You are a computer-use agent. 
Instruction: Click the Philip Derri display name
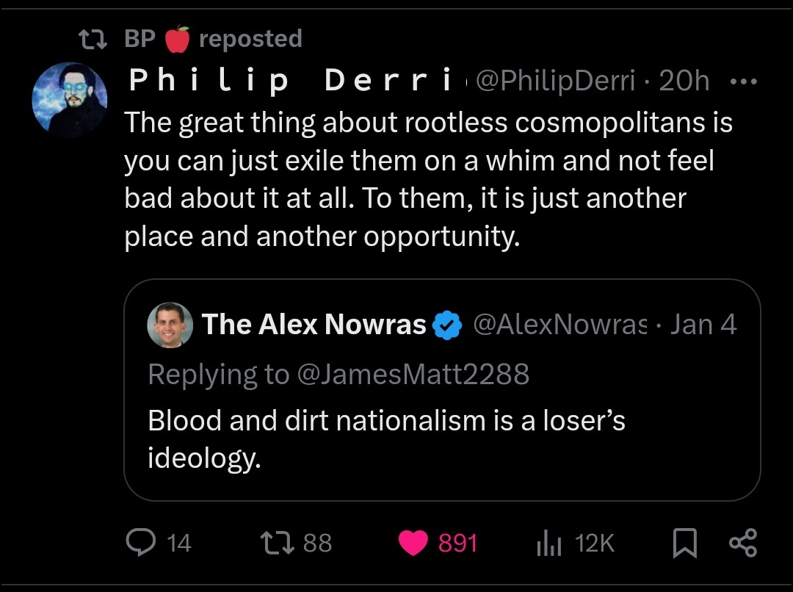coord(292,81)
